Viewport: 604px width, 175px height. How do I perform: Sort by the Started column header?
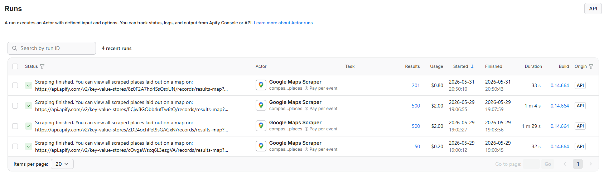point(460,66)
